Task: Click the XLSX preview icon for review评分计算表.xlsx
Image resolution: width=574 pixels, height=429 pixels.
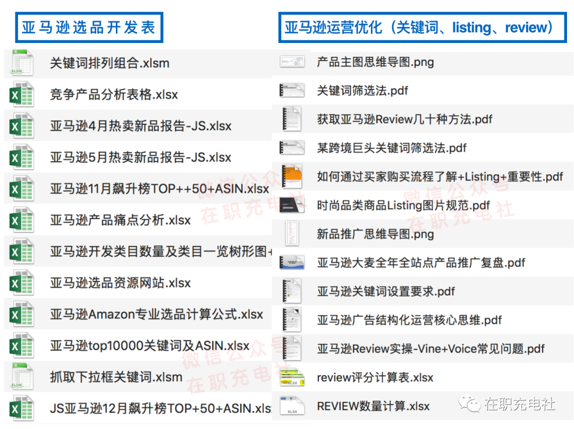Action: pyautogui.click(x=292, y=378)
